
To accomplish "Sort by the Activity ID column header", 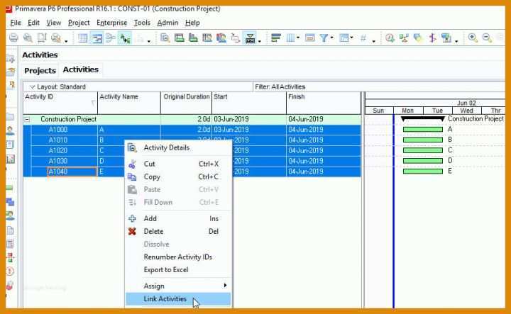I will 60,103.
